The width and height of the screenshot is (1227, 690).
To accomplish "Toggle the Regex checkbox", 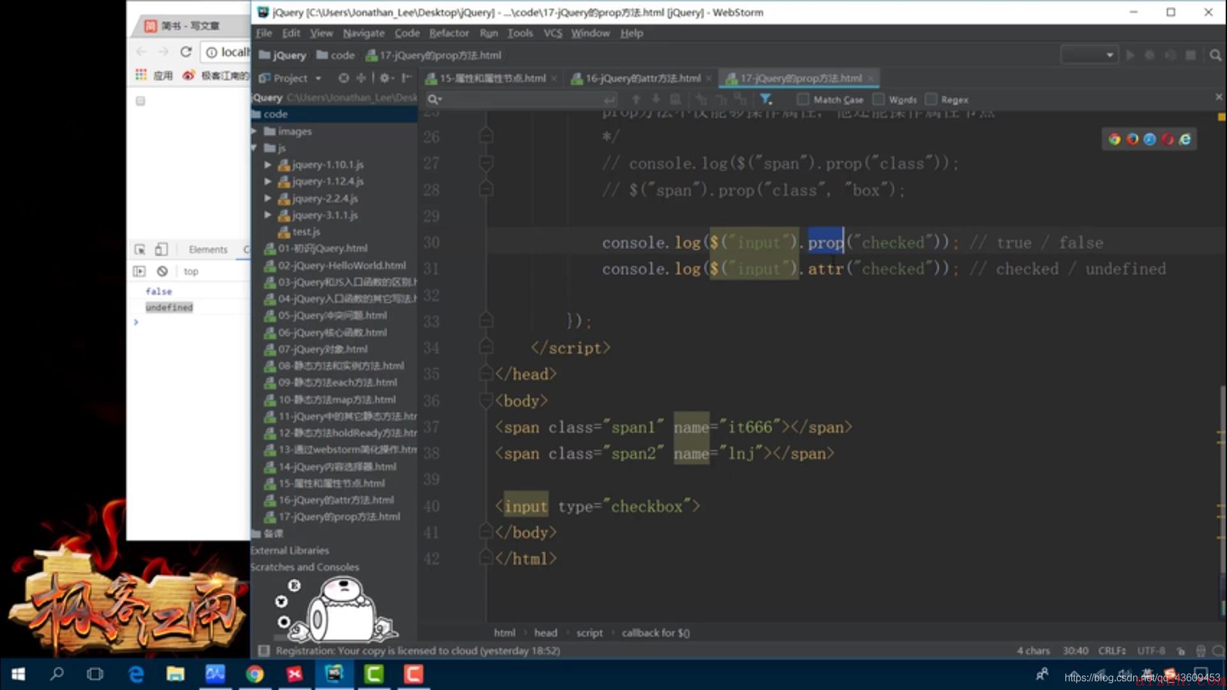I will (931, 99).
